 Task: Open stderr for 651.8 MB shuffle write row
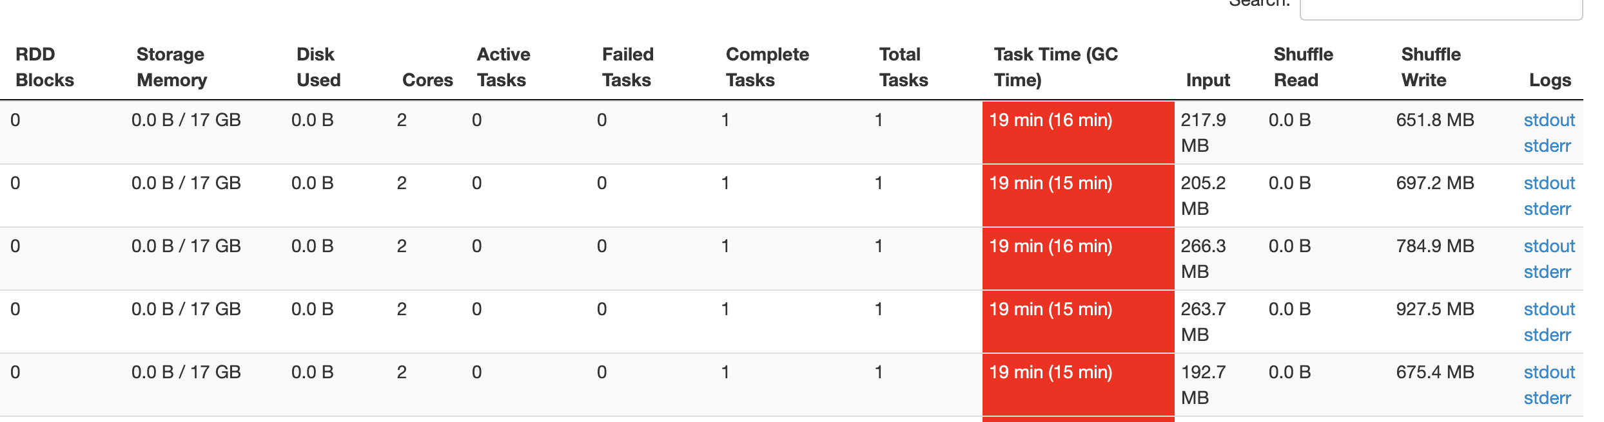point(1547,146)
